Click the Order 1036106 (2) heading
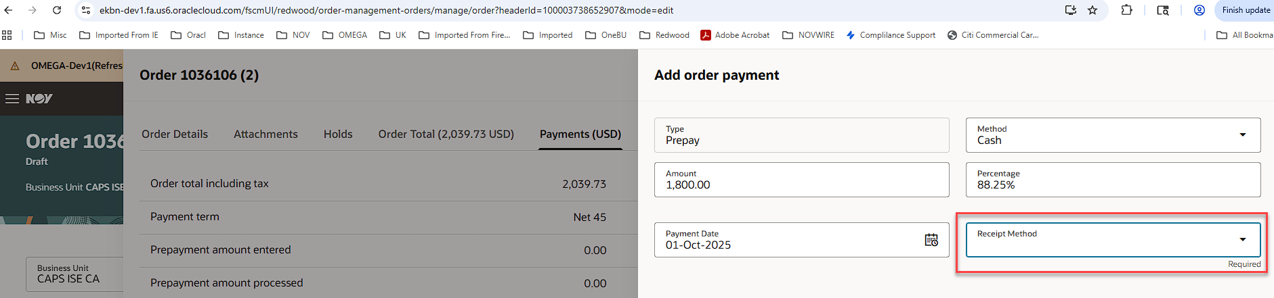The image size is (1274, 298). pos(199,75)
